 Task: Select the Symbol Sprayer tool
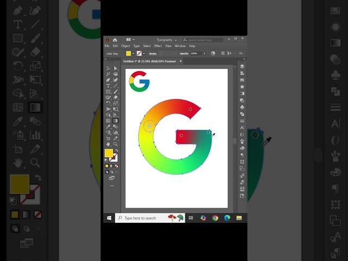click(x=108, y=133)
